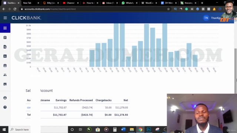The width and height of the screenshot is (237, 133).
Task: Switch to the WhatsApp browser tab
Action: [130, 3]
